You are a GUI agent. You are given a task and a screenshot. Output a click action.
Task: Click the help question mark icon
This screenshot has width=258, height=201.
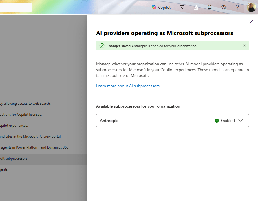pos(237,7)
